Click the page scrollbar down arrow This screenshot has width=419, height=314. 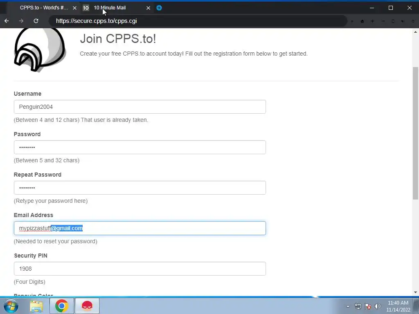click(x=415, y=292)
